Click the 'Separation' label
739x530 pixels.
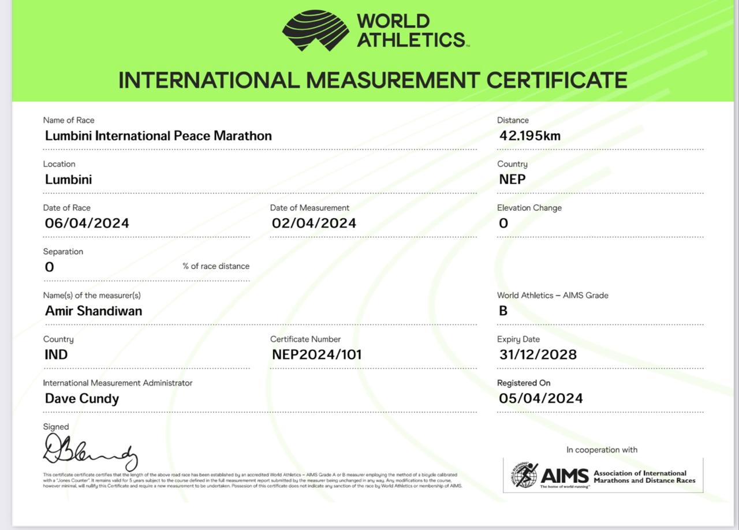point(63,252)
